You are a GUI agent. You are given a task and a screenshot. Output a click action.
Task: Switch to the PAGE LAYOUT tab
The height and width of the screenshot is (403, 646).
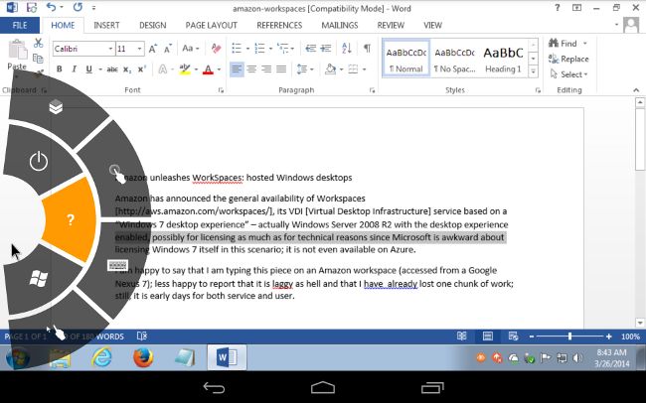(212, 25)
